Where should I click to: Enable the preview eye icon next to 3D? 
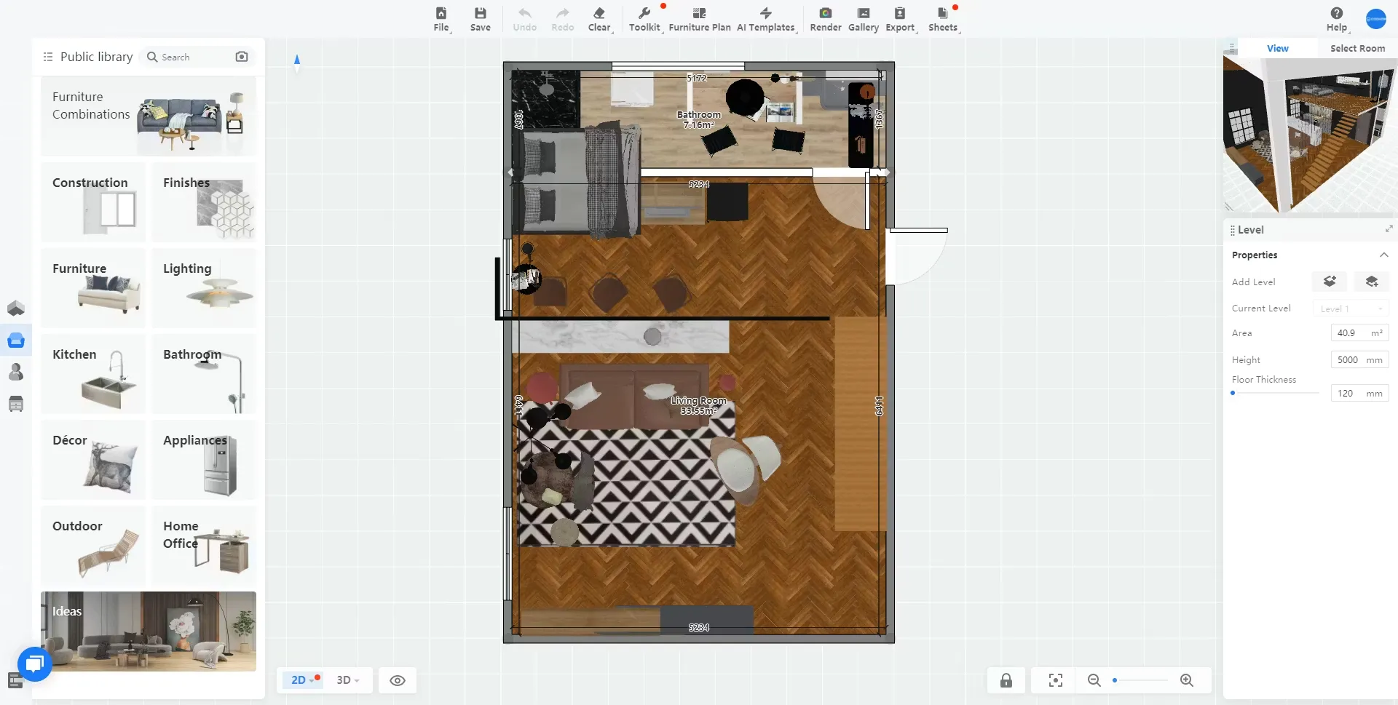pos(397,680)
